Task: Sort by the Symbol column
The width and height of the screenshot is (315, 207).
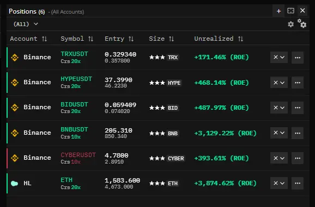Action: [77, 39]
